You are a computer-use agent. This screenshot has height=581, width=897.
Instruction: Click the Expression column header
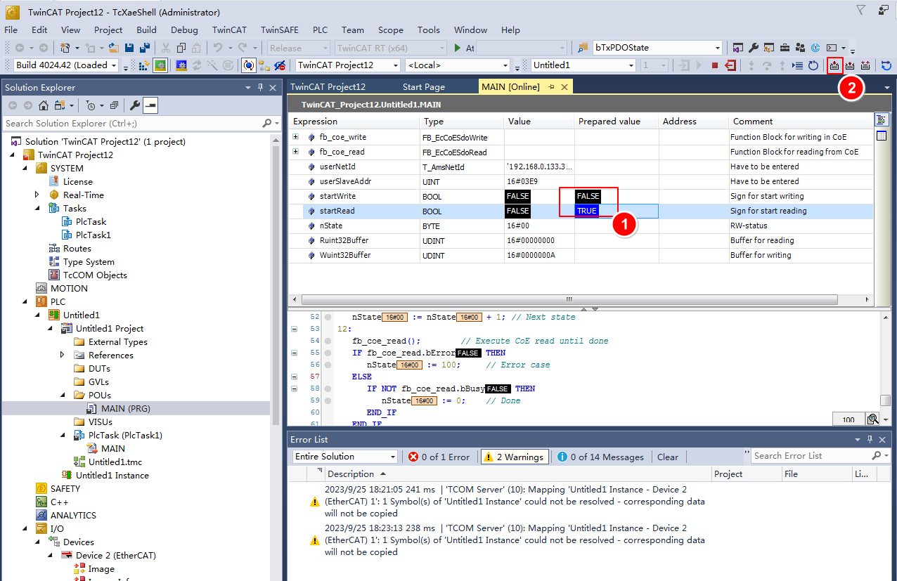pos(354,122)
